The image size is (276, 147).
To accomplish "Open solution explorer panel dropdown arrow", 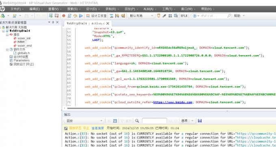I will tap(49, 22).
